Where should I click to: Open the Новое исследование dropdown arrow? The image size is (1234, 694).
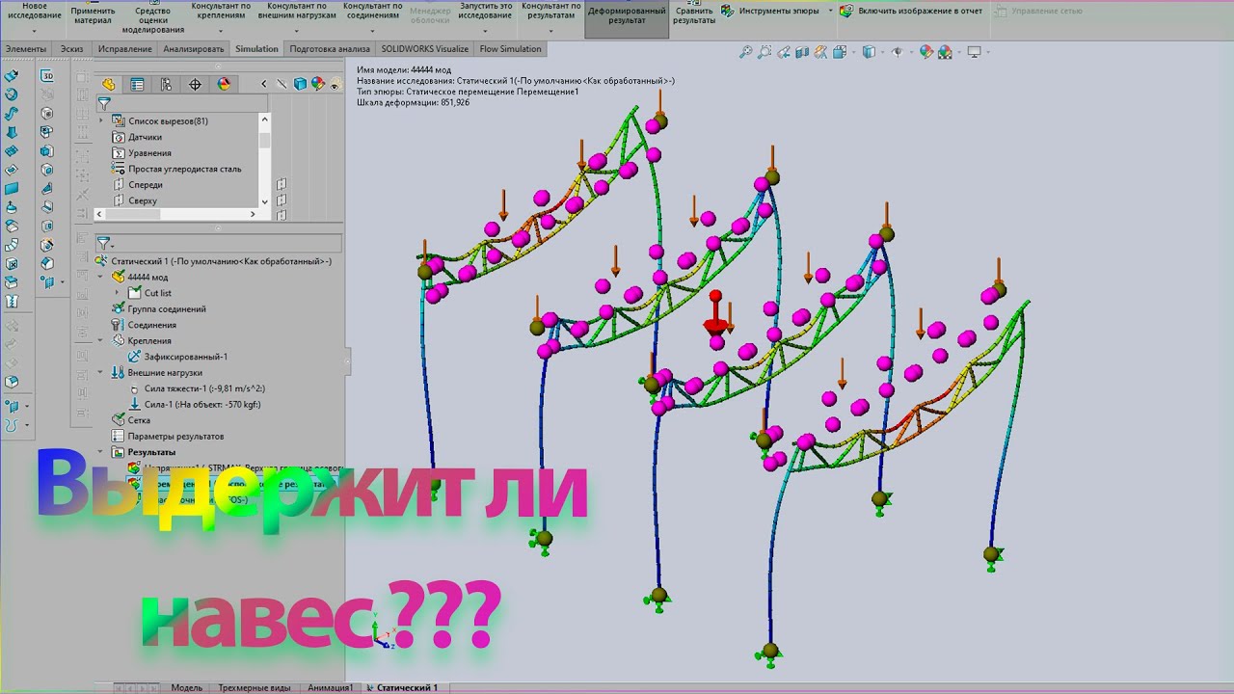pyautogui.click(x=34, y=29)
